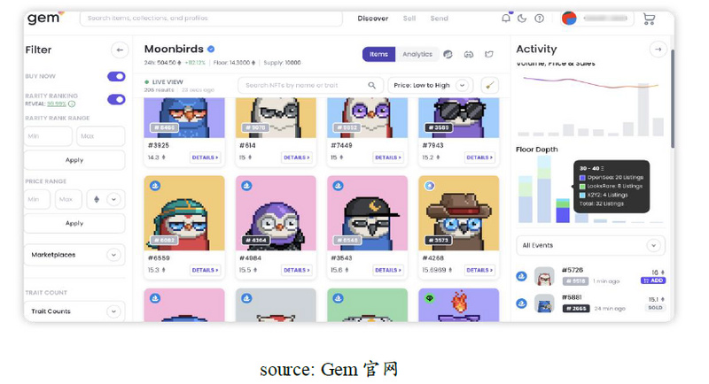Click OpenSea badge on Moonbird #4884

[x=246, y=186]
